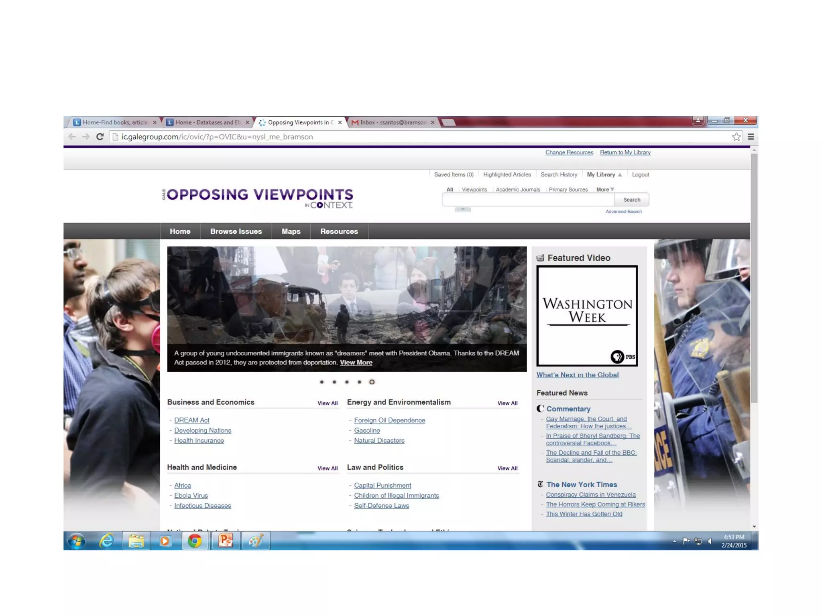Open Internet Explorer from the taskbar

pyautogui.click(x=106, y=541)
